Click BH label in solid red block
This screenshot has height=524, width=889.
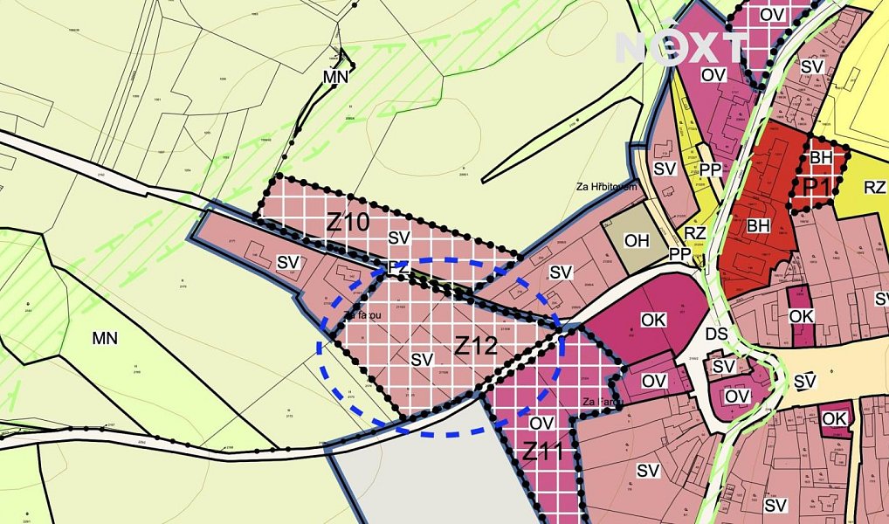(x=758, y=225)
